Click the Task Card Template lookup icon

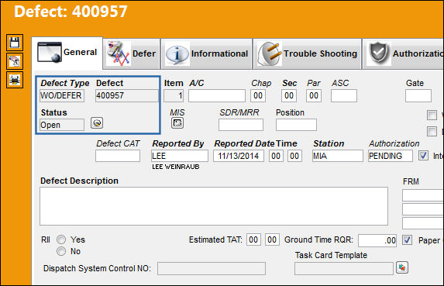tap(402, 267)
